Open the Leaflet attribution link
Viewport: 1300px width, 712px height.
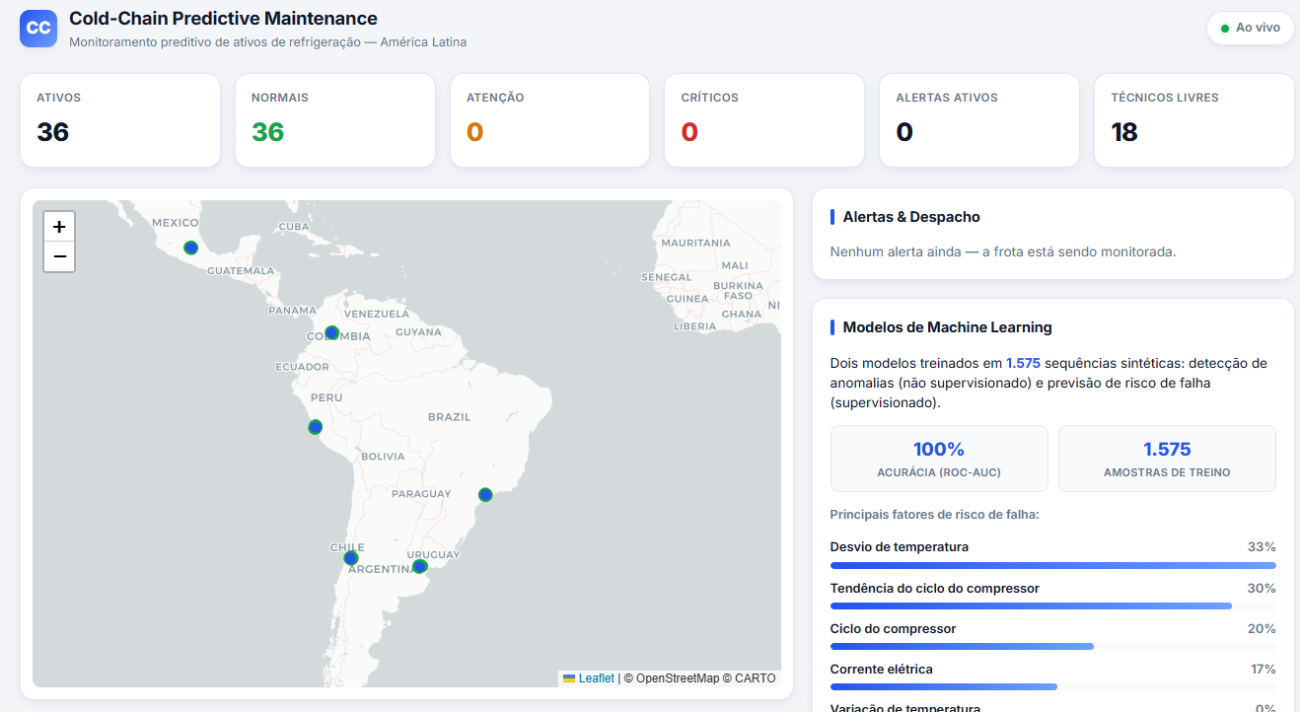coord(589,678)
